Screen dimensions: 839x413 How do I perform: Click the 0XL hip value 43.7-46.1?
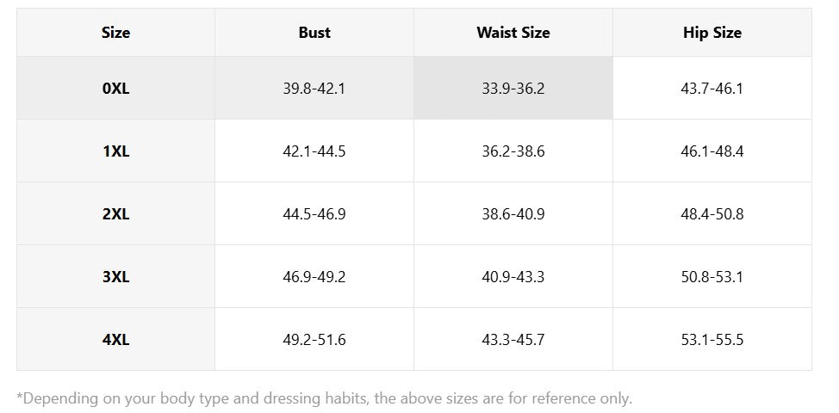712,88
